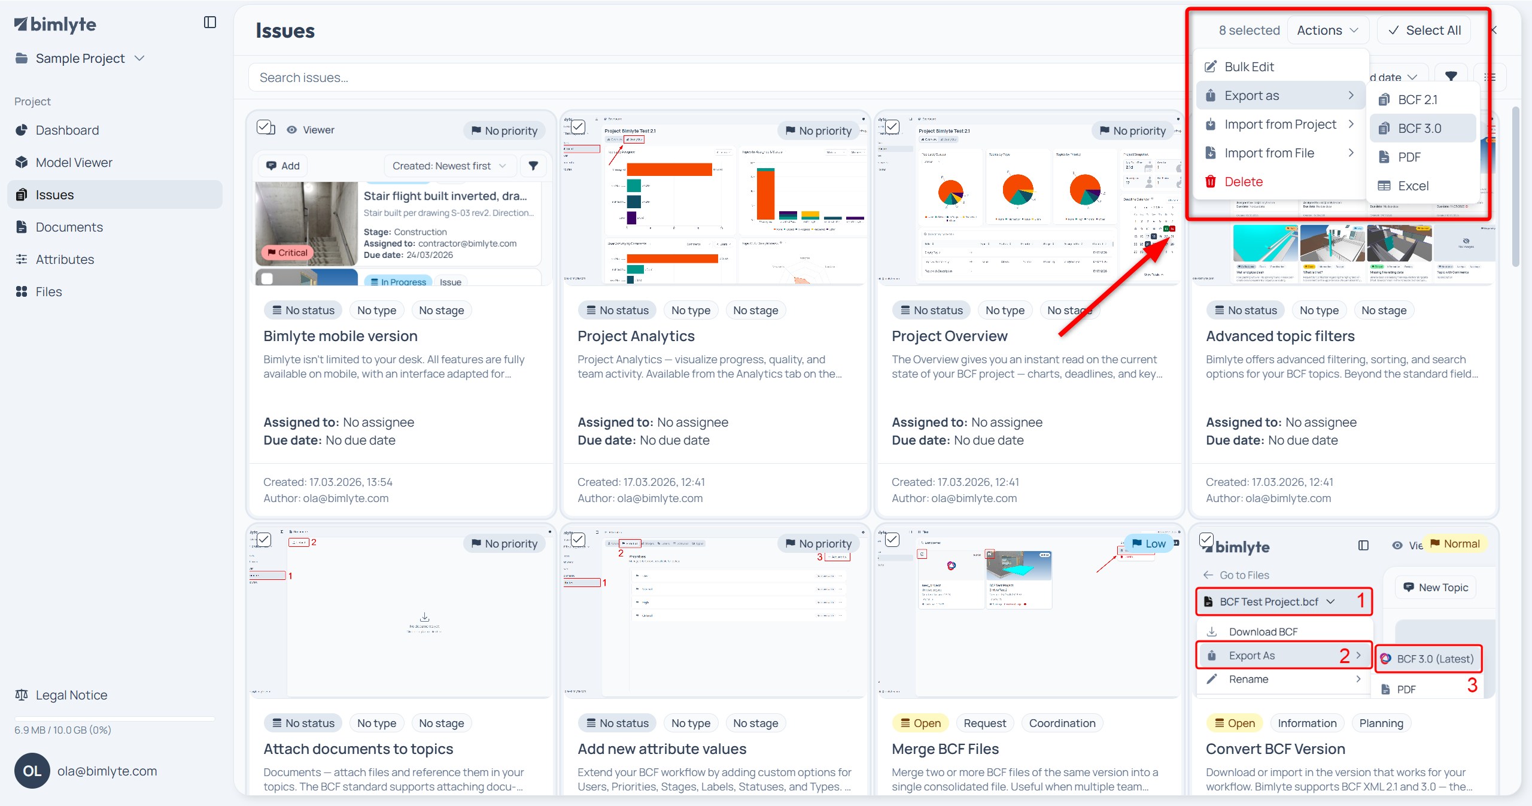
Task: Open the "Bimlyte mobile version" issue title
Action: [x=341, y=336]
